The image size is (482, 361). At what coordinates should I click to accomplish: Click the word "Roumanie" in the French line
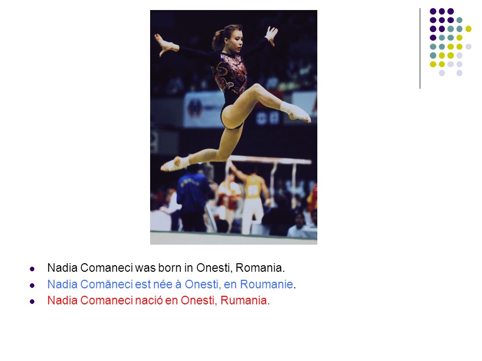[x=266, y=284]
